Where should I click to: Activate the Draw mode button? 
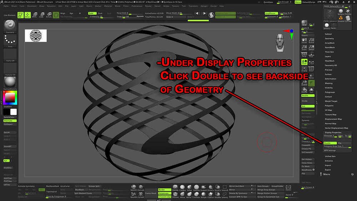coord(27,15)
